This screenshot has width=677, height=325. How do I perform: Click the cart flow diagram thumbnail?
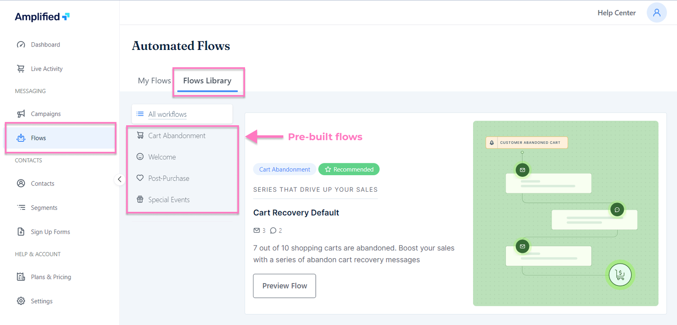click(565, 213)
